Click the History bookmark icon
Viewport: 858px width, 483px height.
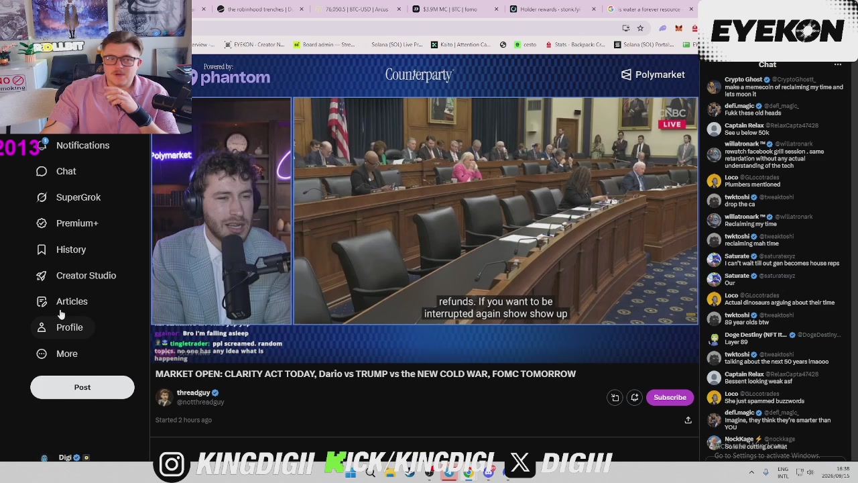(42, 250)
